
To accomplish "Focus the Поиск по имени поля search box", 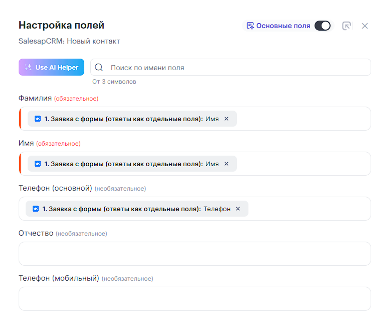I will click(x=237, y=67).
